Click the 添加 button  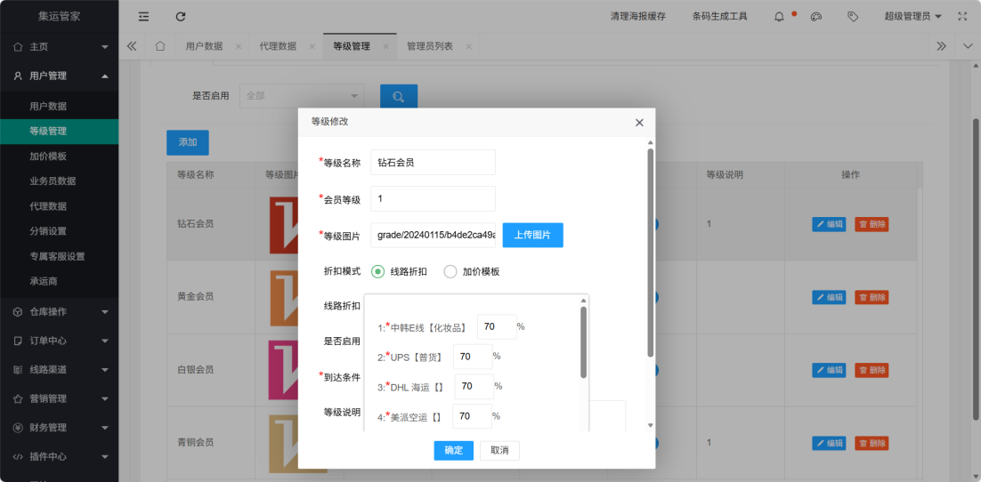[188, 142]
